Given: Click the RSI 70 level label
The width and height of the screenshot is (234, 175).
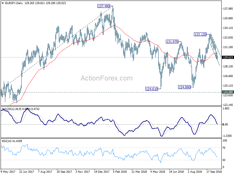Looking at the screenshot, I should pyautogui.click(x=224, y=148).
